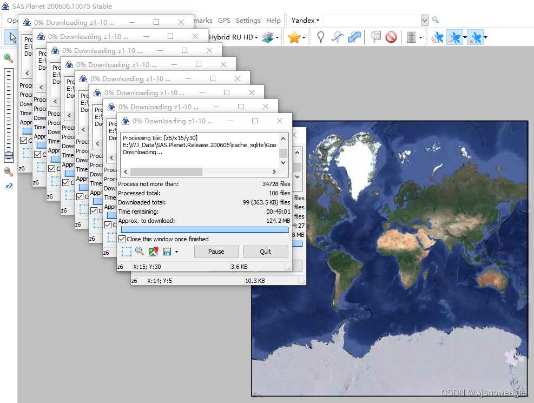Image resolution: width=534 pixels, height=403 pixels.
Task: Click the 'z2' zoom level label
Action: click(9, 186)
